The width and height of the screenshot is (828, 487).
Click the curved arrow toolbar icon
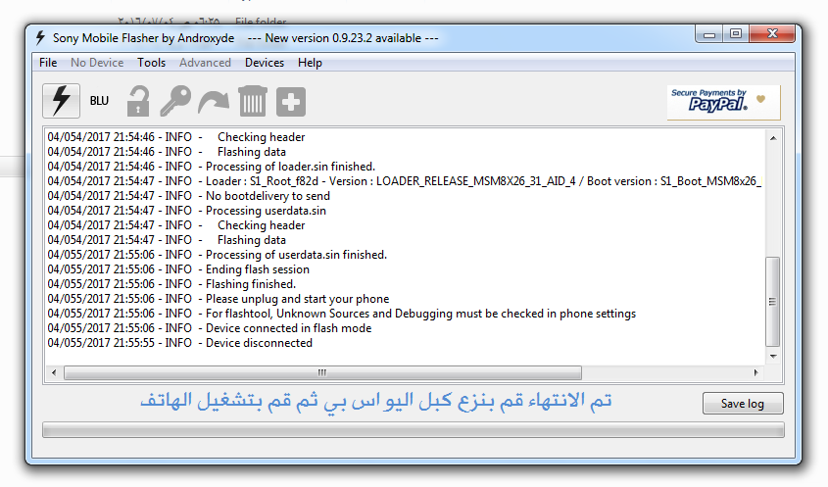[214, 101]
